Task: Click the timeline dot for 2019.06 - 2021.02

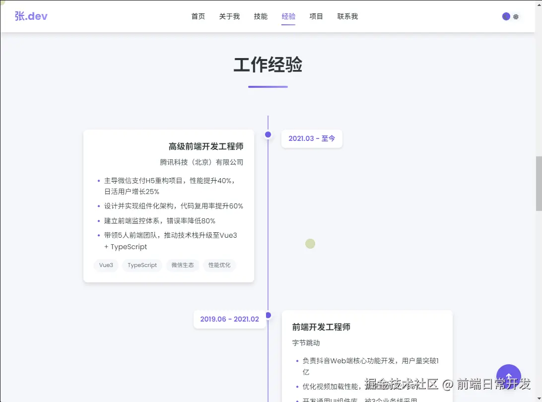Action: point(268,315)
